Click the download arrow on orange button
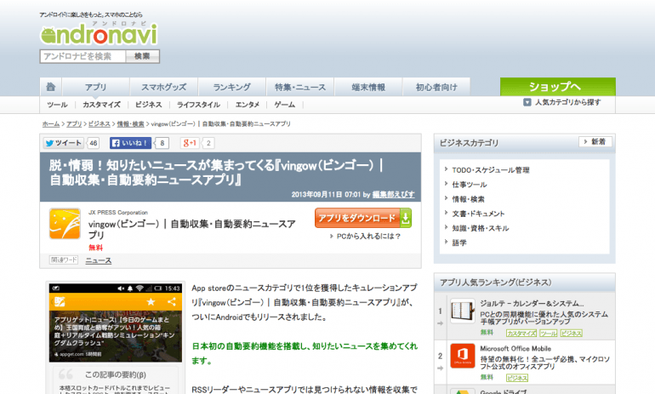Image resolution: width=655 pixels, height=394 pixels. click(x=406, y=218)
